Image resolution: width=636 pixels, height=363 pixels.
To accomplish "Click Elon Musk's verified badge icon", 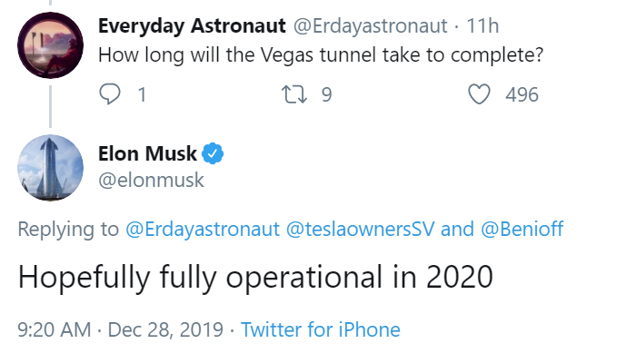I will coord(214,153).
